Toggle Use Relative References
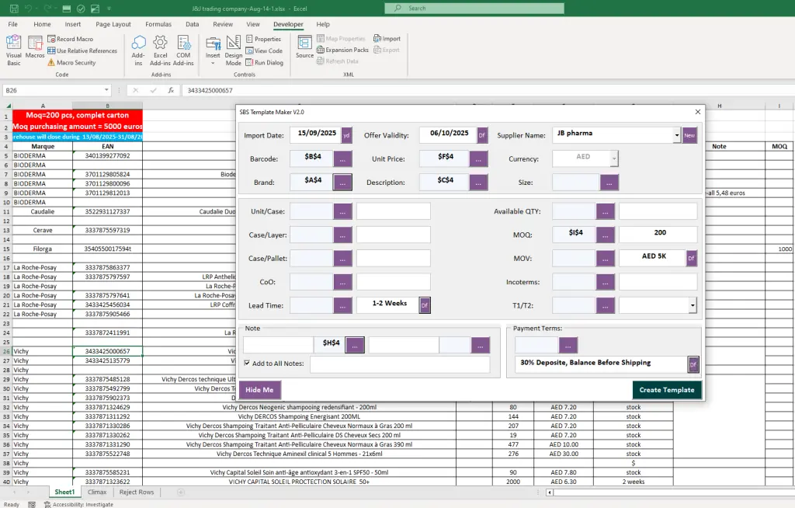The height and width of the screenshot is (508, 795). [x=82, y=50]
